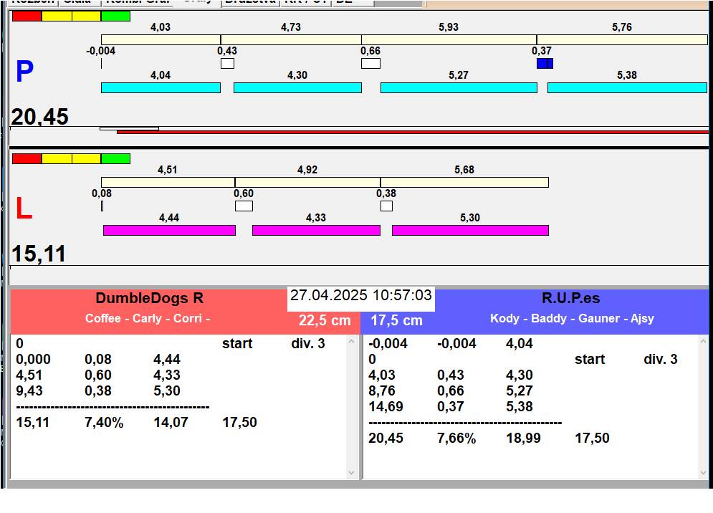Select the cyan 5,38 run bar in lane P
The image size is (713, 513).
pyautogui.click(x=627, y=87)
